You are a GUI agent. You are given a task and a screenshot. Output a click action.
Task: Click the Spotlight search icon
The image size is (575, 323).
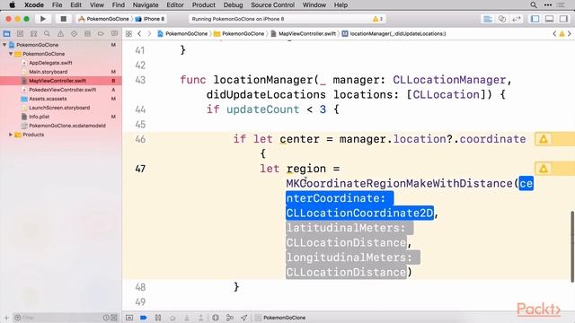[534, 4]
